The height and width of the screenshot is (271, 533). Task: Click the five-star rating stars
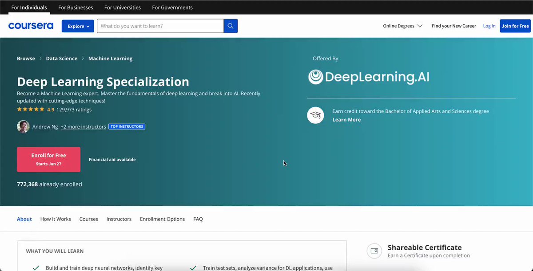pyautogui.click(x=31, y=110)
